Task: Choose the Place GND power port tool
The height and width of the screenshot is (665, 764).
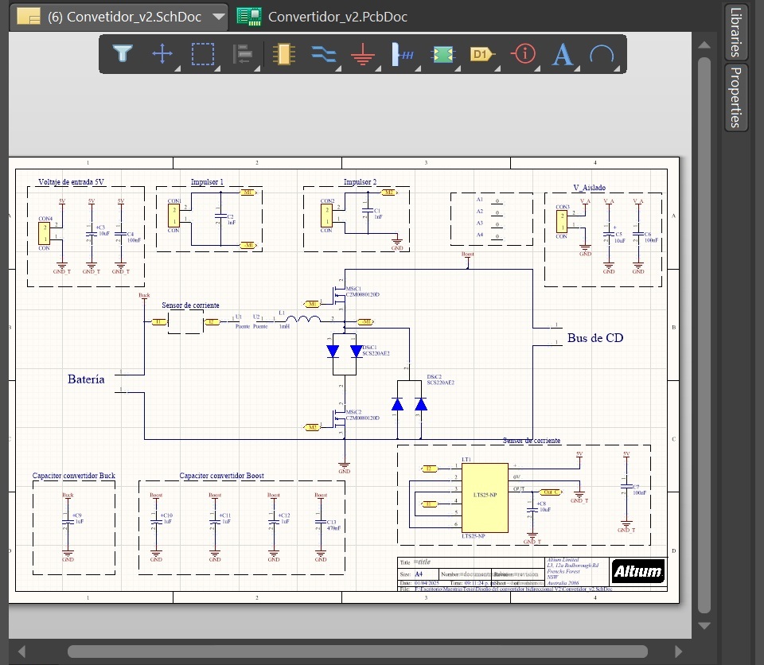Action: coord(362,54)
